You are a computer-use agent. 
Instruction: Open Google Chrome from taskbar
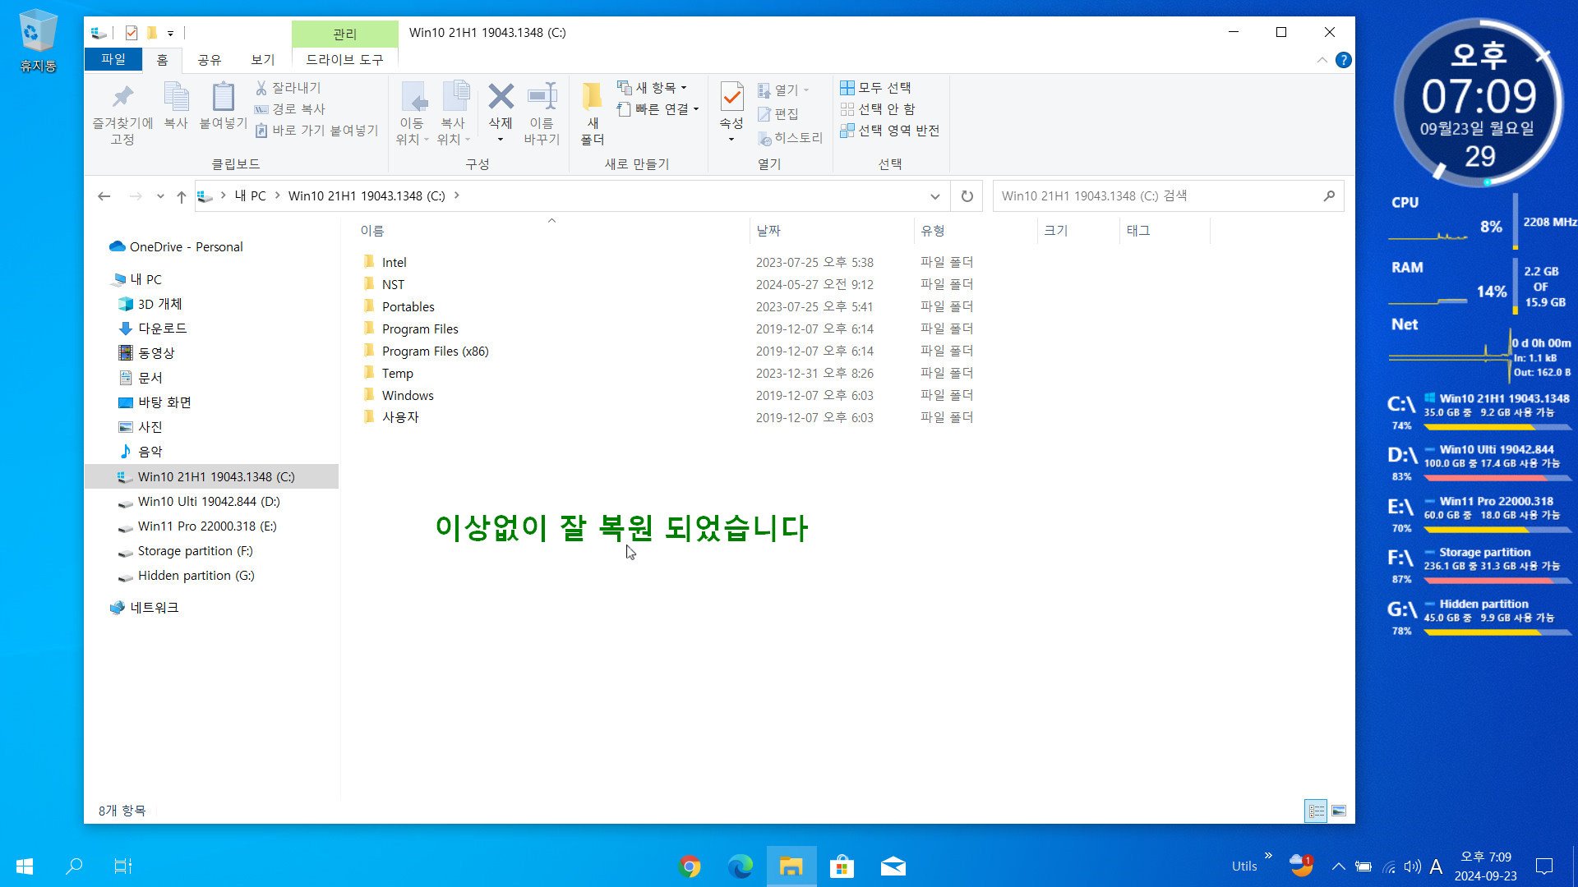coord(690,866)
